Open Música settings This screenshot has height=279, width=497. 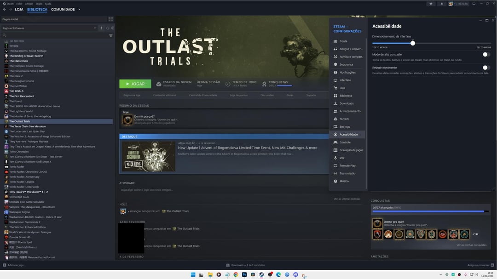pos(344,181)
